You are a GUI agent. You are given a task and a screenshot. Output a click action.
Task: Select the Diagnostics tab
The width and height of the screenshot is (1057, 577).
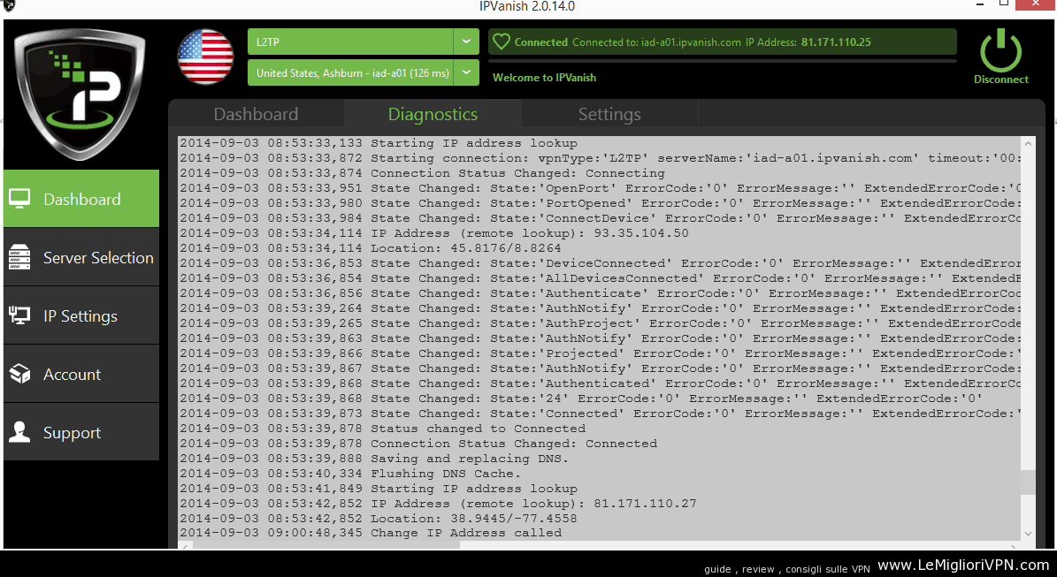point(433,114)
